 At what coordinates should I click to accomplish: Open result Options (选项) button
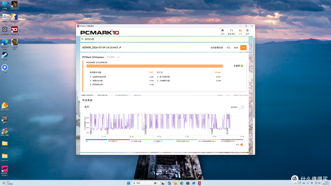point(236,47)
